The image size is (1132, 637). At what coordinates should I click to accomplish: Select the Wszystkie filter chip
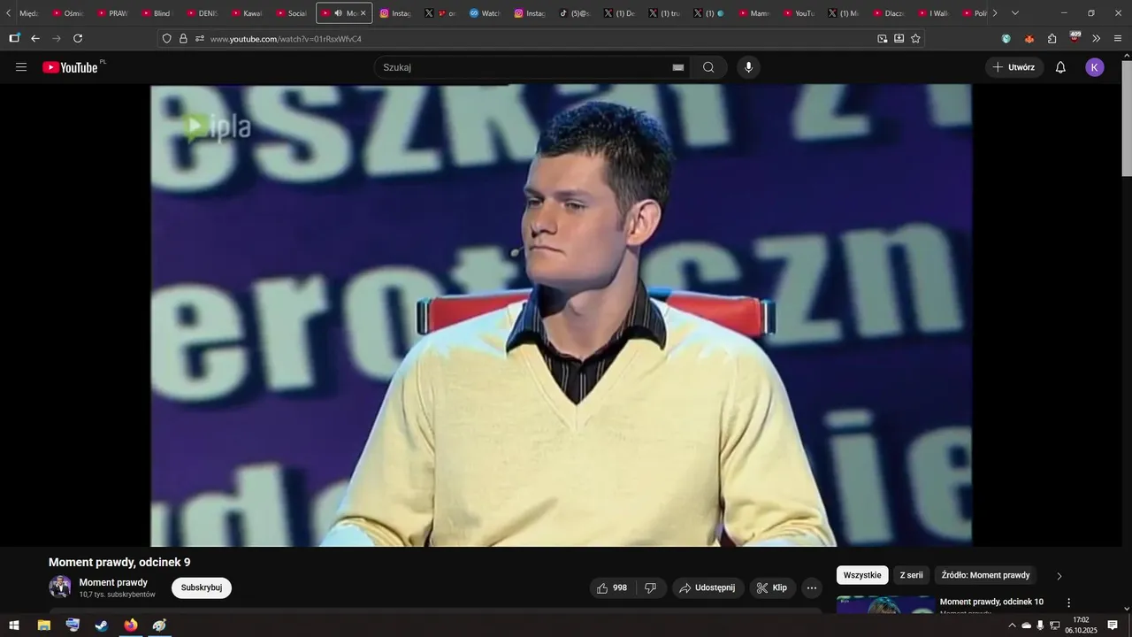pos(862,575)
